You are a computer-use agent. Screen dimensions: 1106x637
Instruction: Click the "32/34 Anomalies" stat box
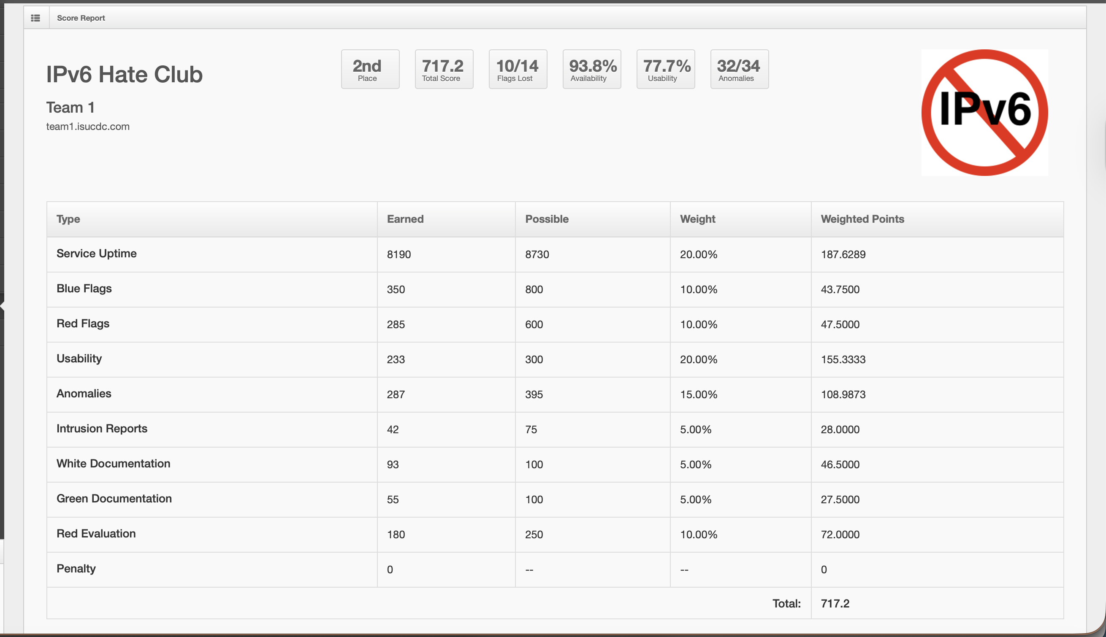(x=739, y=69)
